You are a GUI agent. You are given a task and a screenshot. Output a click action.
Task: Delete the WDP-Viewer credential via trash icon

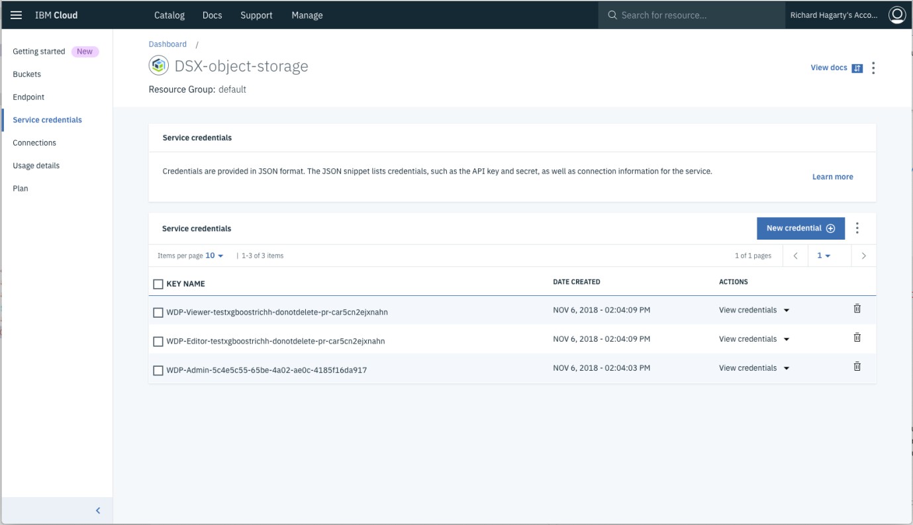click(857, 309)
